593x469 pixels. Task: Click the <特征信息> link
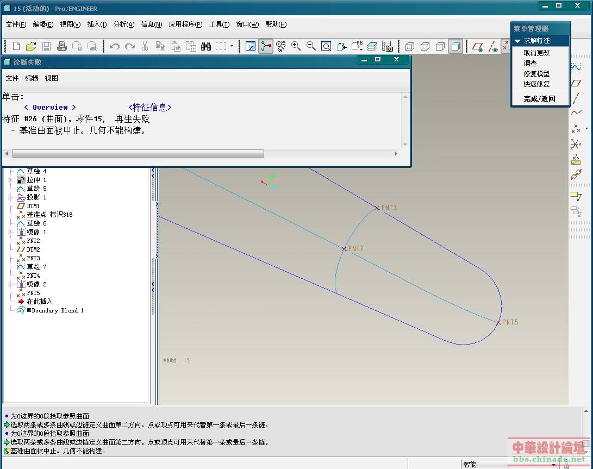[x=150, y=108]
